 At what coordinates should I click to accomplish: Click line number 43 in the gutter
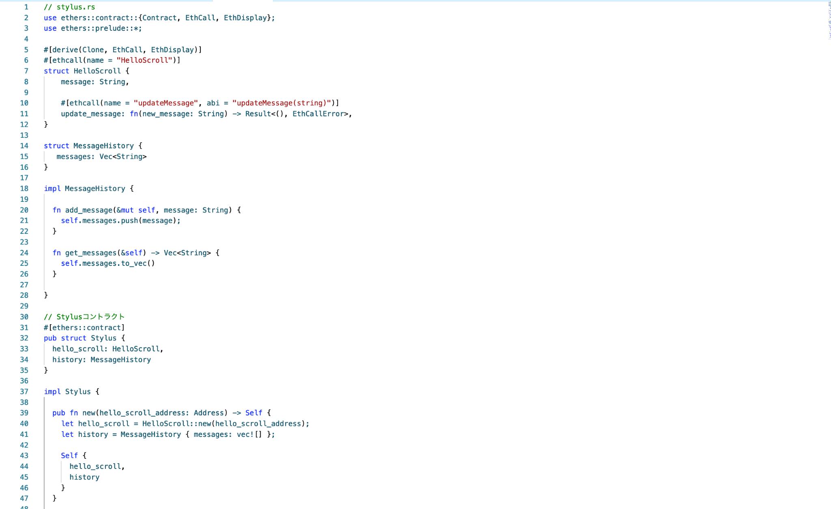click(x=24, y=456)
